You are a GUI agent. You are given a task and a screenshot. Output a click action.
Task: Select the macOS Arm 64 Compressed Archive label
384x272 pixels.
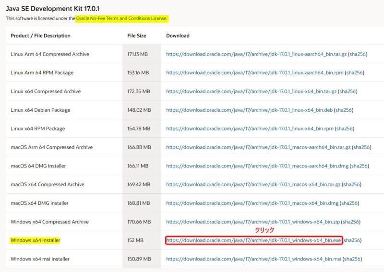pyautogui.click(x=52, y=147)
